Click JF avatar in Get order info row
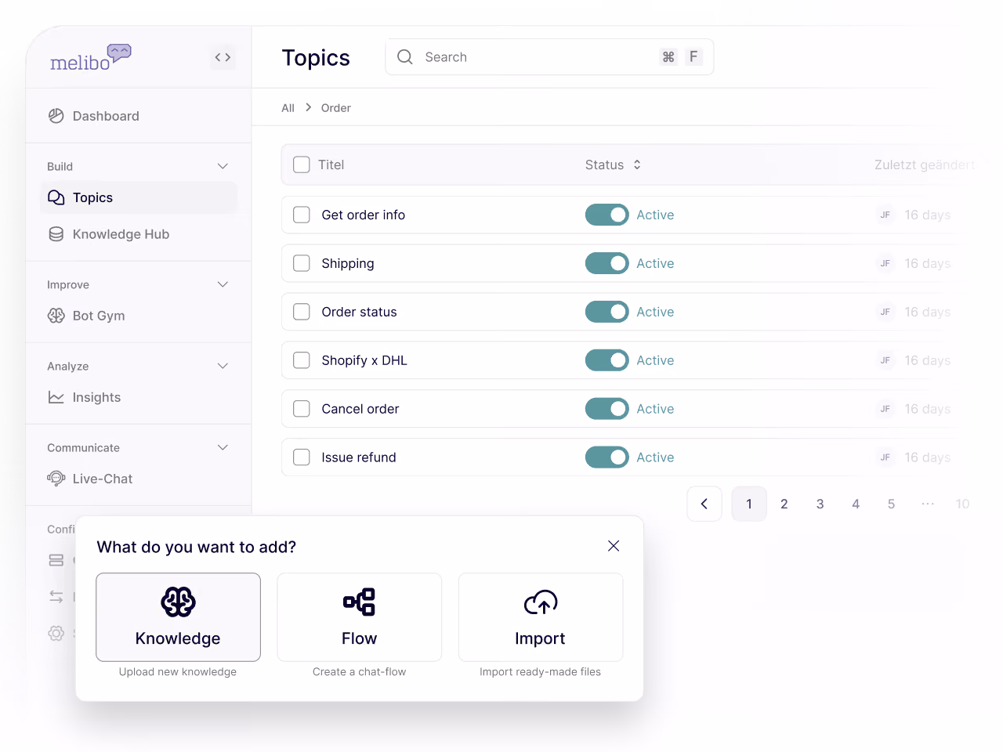 885,215
